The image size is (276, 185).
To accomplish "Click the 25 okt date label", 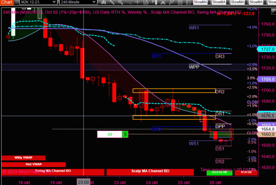I will tap(184, 182).
